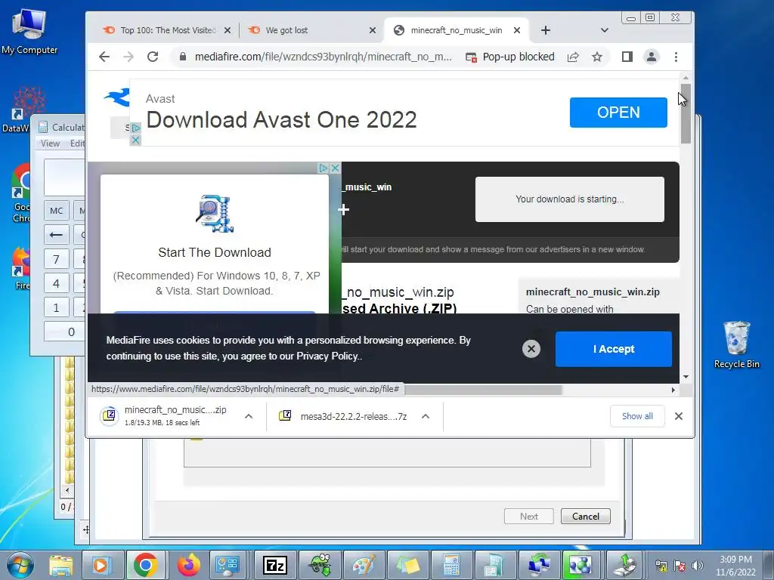Click the vertical page scrollbar thumb
774x580 pixels.
pos(686,114)
